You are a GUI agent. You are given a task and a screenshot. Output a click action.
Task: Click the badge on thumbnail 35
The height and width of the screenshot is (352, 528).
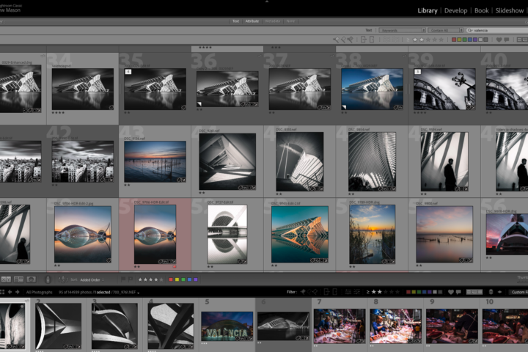pos(128,71)
